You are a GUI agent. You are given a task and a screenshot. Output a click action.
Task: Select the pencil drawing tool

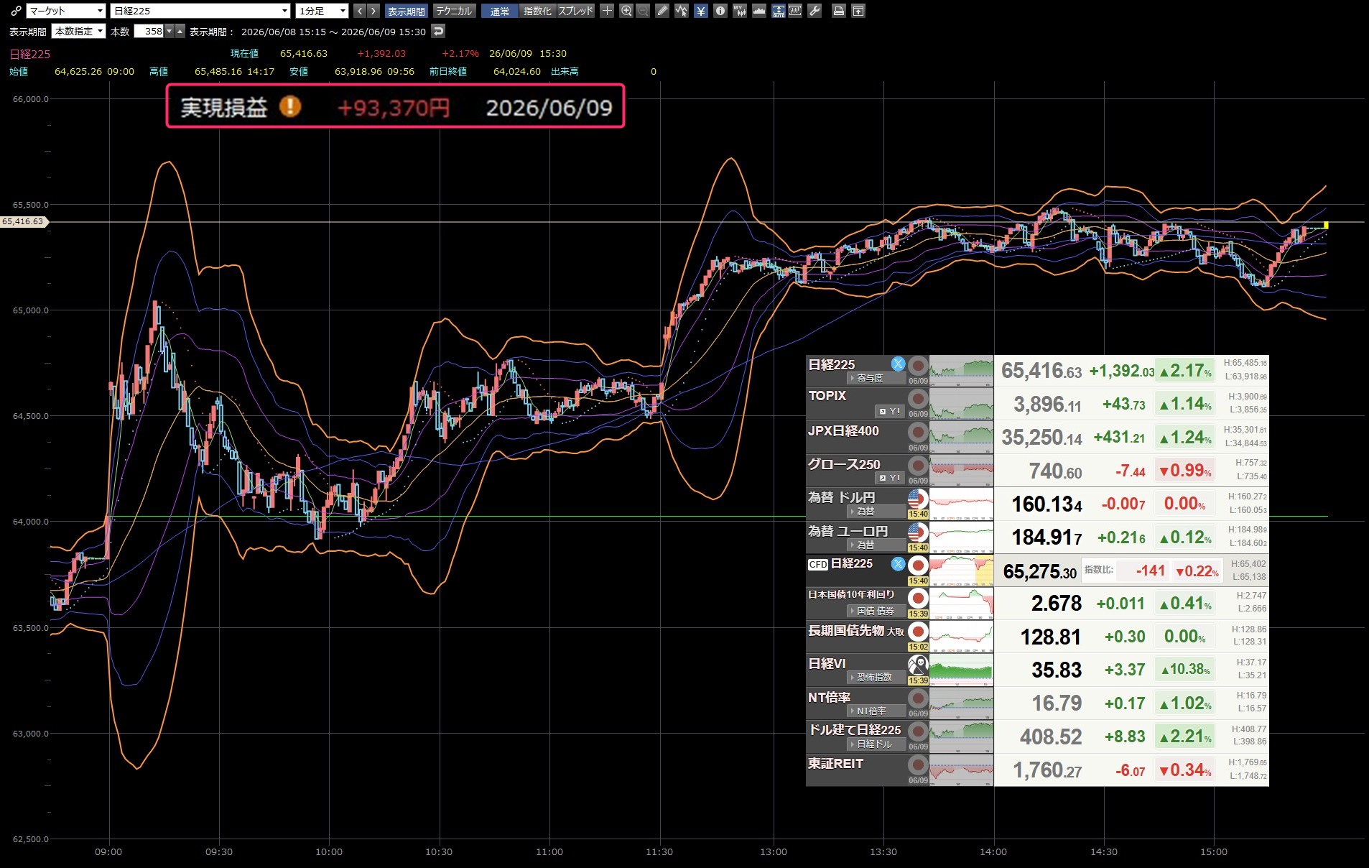(662, 11)
